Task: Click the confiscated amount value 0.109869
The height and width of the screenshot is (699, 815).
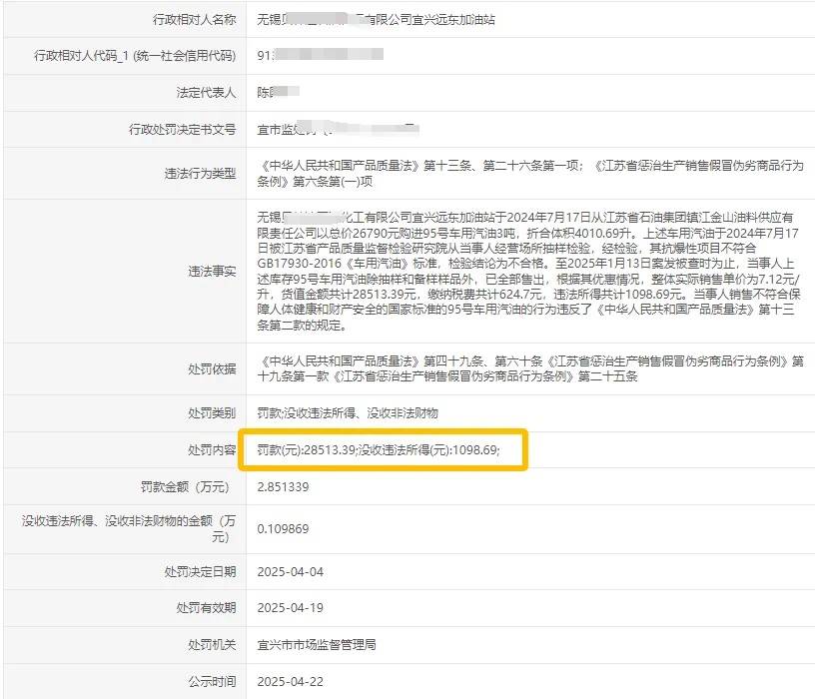Action: click(x=283, y=528)
